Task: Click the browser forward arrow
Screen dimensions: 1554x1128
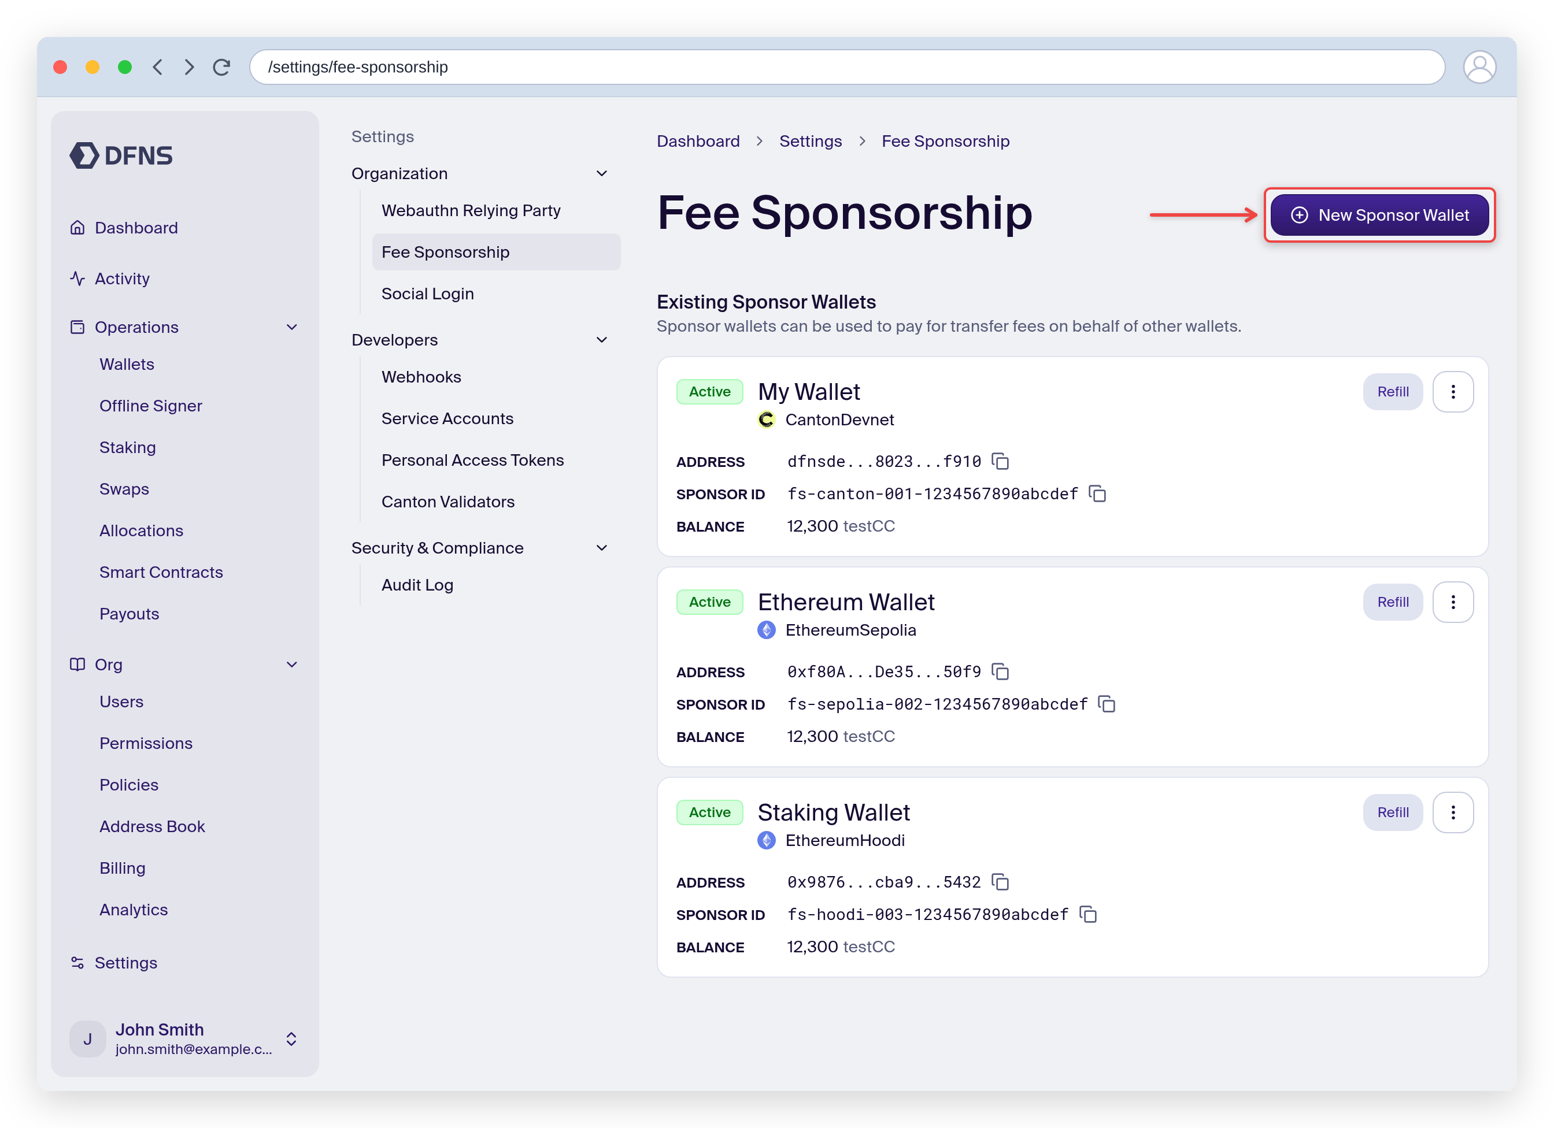Action: point(190,67)
